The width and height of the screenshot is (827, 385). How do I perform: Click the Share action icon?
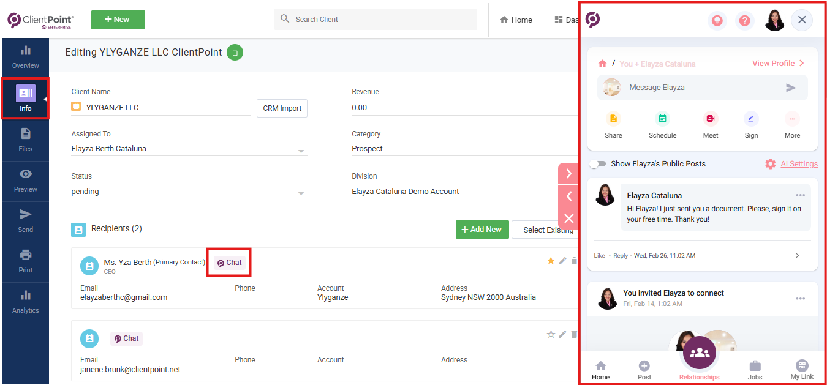point(613,119)
